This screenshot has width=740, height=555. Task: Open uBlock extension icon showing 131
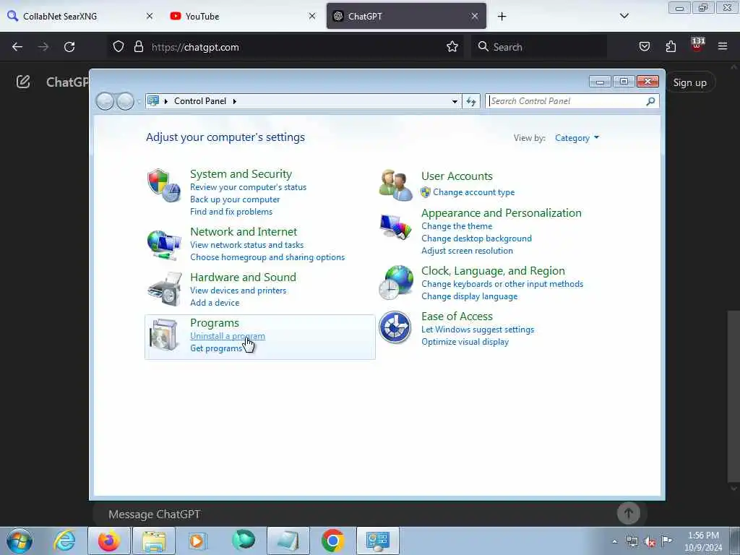point(697,46)
